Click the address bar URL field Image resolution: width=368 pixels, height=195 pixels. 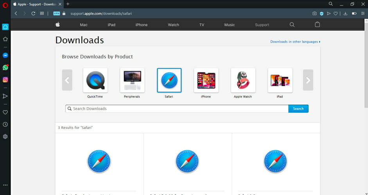tap(101, 14)
